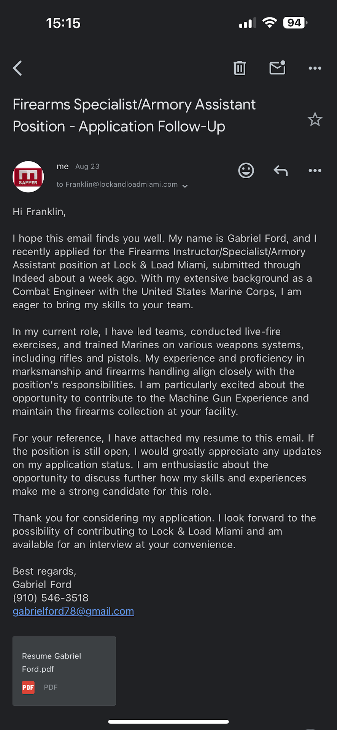Tap the email subject title text
This screenshot has width=337, height=730.
point(134,115)
